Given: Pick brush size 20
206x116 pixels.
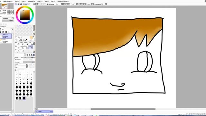Looking at the screenshot, I should tap(31, 84).
